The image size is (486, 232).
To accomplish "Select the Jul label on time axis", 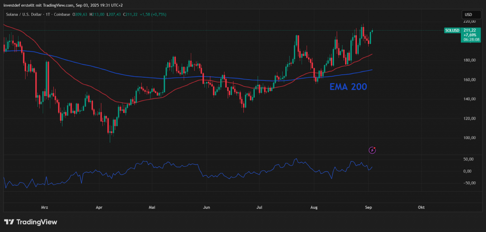I will tap(259, 207).
